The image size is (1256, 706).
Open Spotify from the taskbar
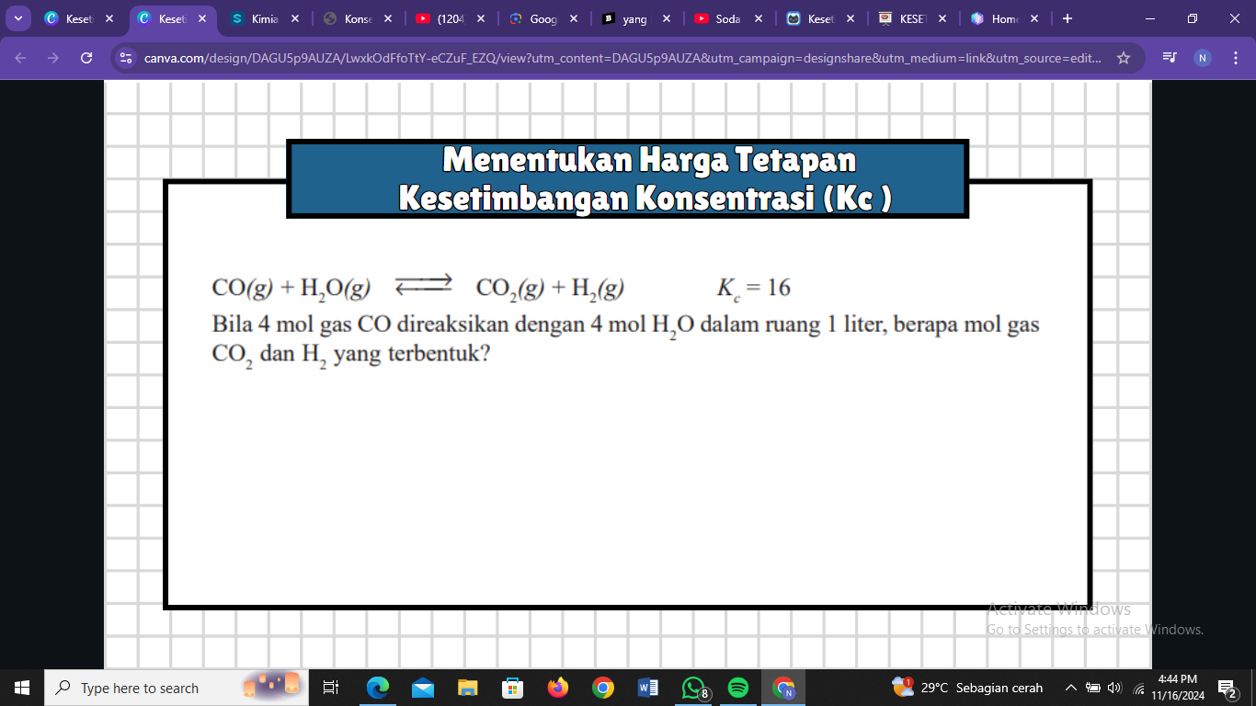737,688
